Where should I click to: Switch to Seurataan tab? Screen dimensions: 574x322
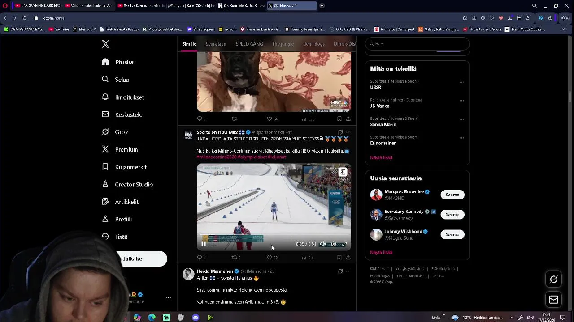point(216,44)
